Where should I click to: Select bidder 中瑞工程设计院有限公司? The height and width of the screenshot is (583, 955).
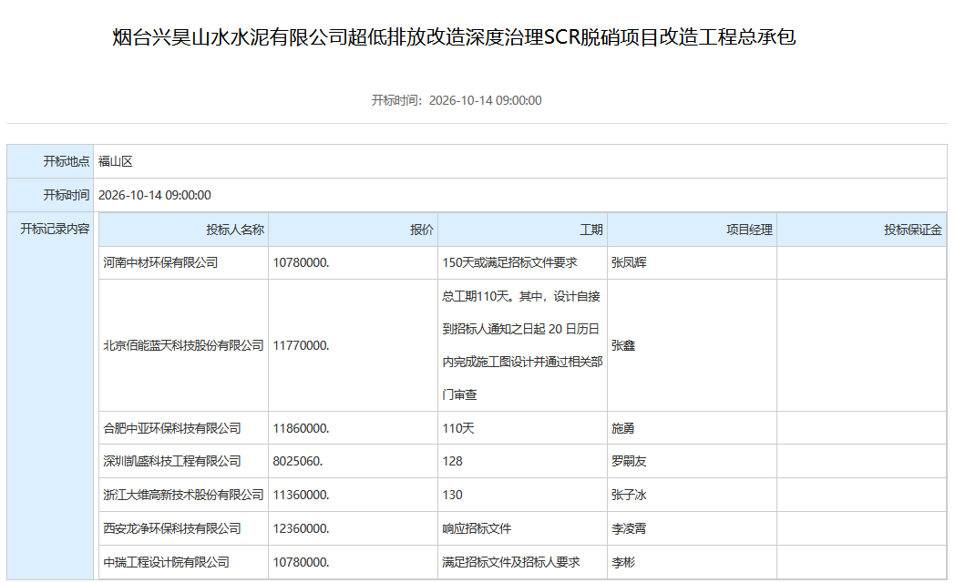click(166, 562)
